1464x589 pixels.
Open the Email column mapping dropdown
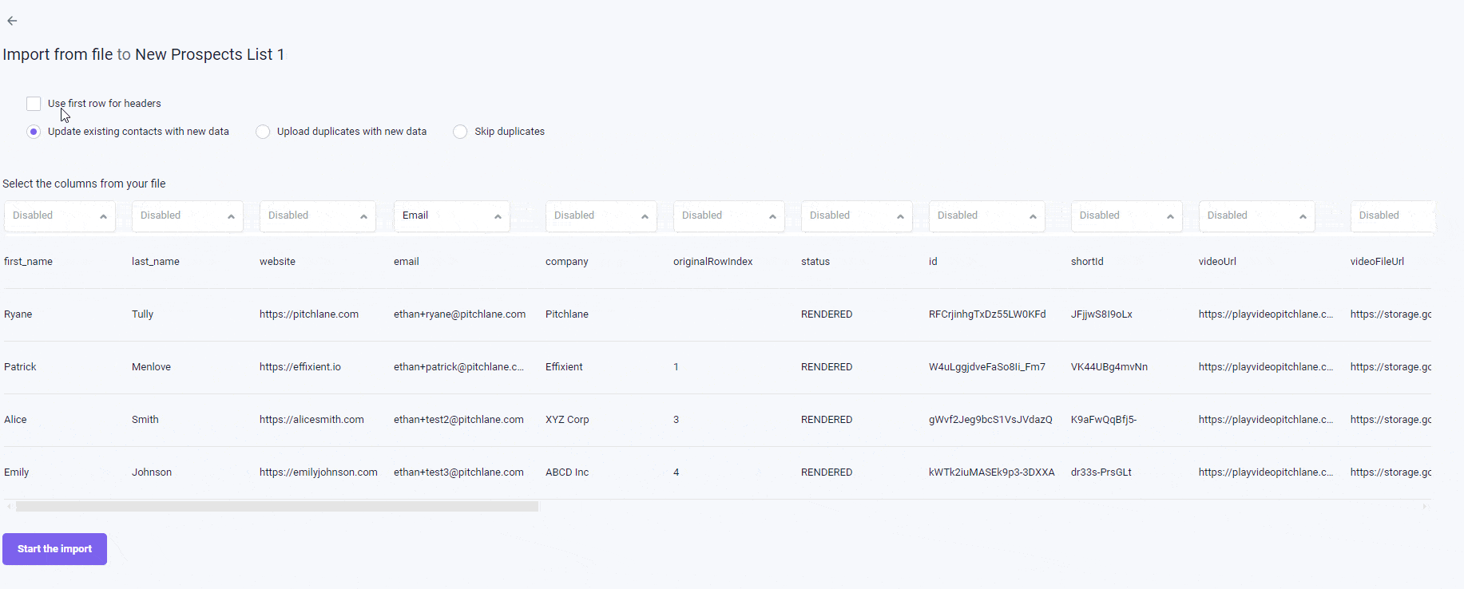tap(452, 216)
